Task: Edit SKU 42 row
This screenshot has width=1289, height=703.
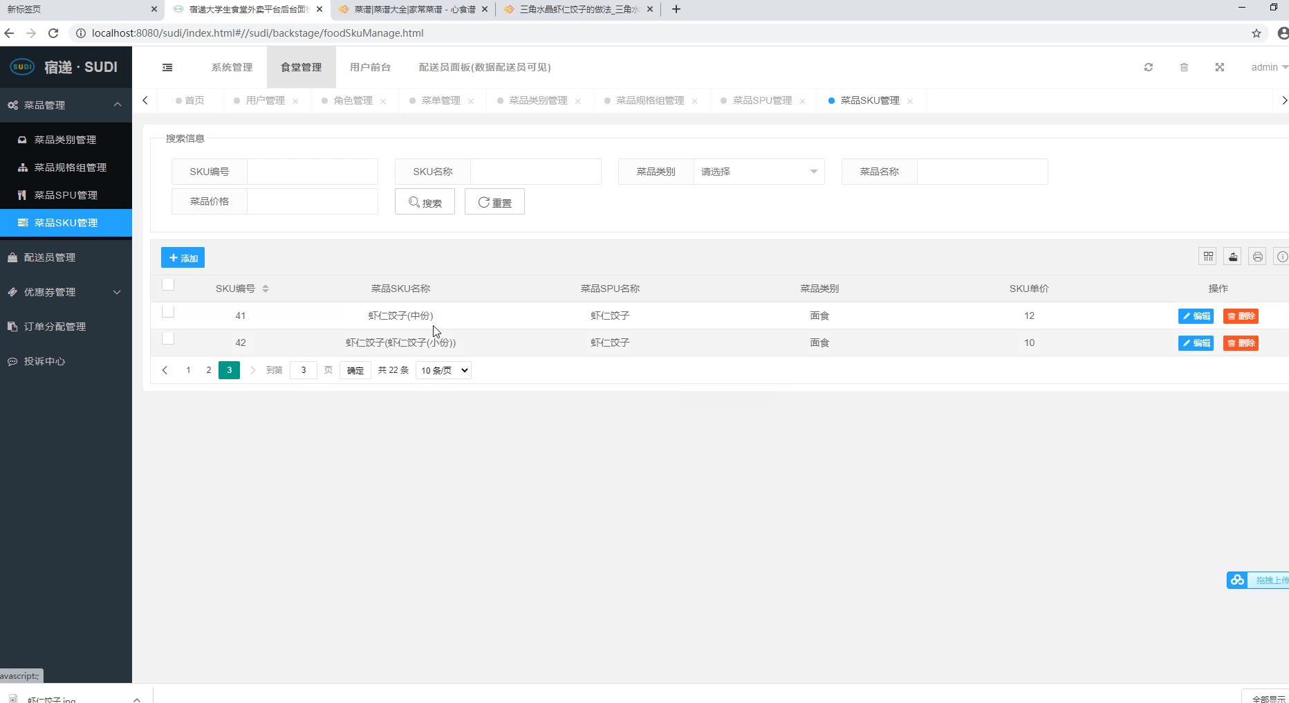Action: pyautogui.click(x=1196, y=343)
